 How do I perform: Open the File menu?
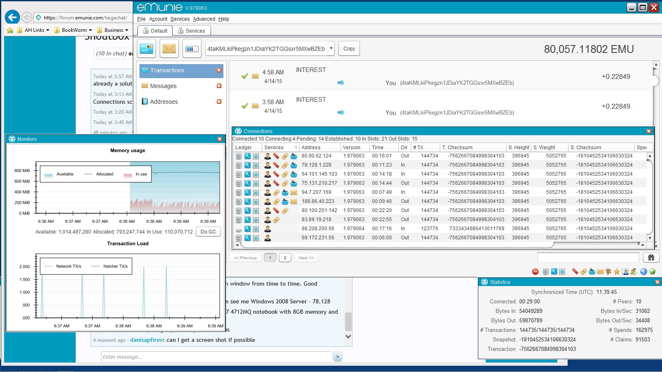(141, 19)
